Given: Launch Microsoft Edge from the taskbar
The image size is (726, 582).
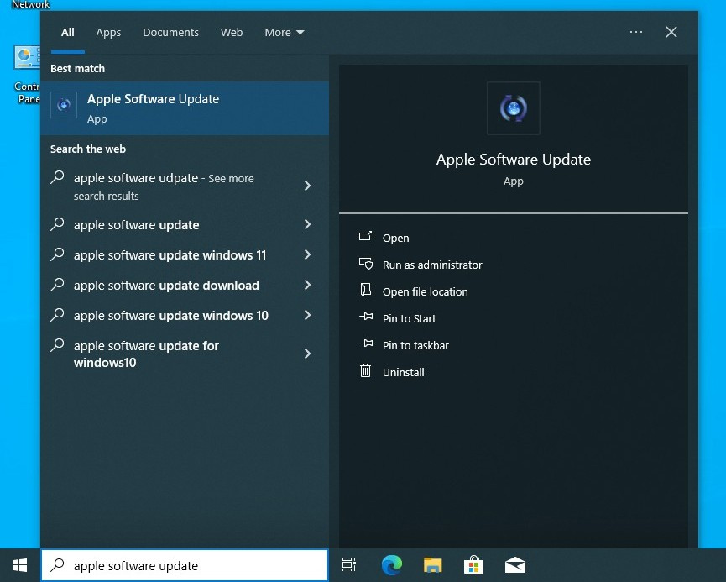Looking at the screenshot, I should click(392, 565).
